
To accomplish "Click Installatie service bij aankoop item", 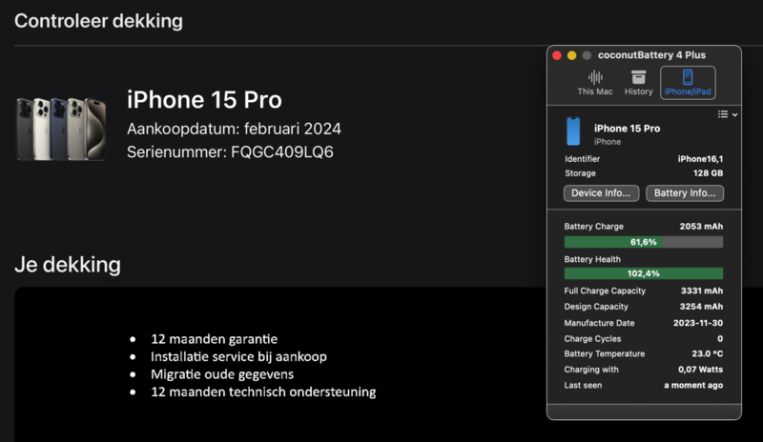I will click(x=238, y=356).
